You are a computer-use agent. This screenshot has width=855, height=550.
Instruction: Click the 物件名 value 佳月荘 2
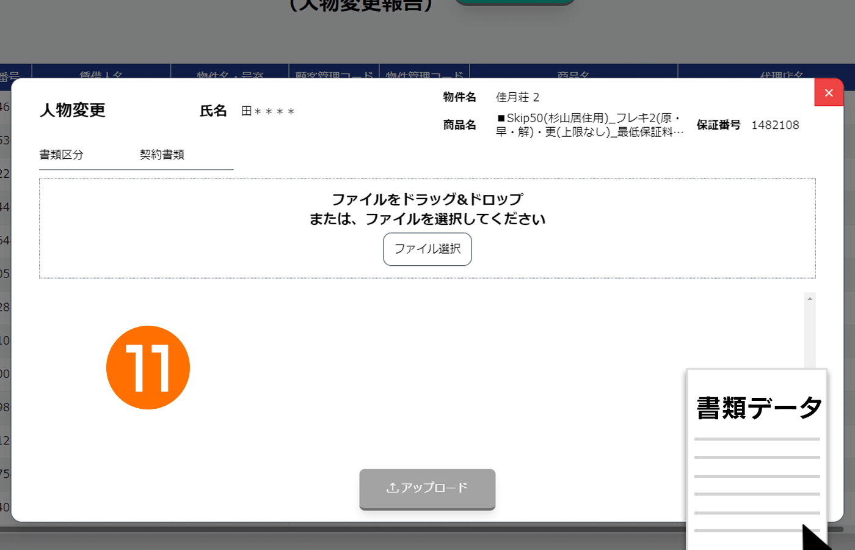click(x=517, y=97)
